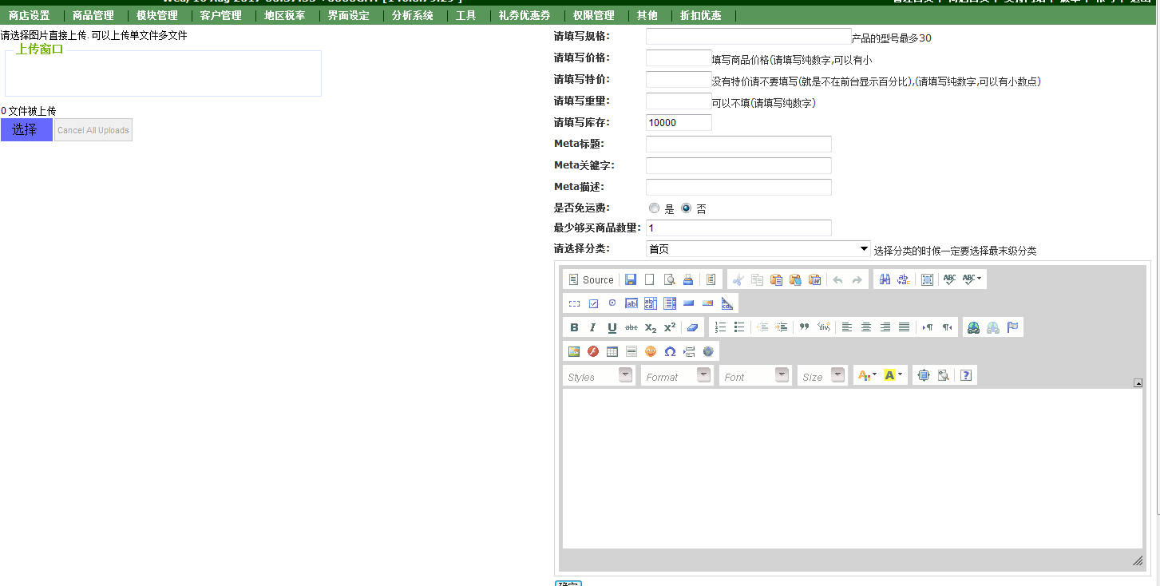Viewport: 1160px width, 586px height.
Task: Toggle Source view in the editor
Action: (x=591, y=279)
